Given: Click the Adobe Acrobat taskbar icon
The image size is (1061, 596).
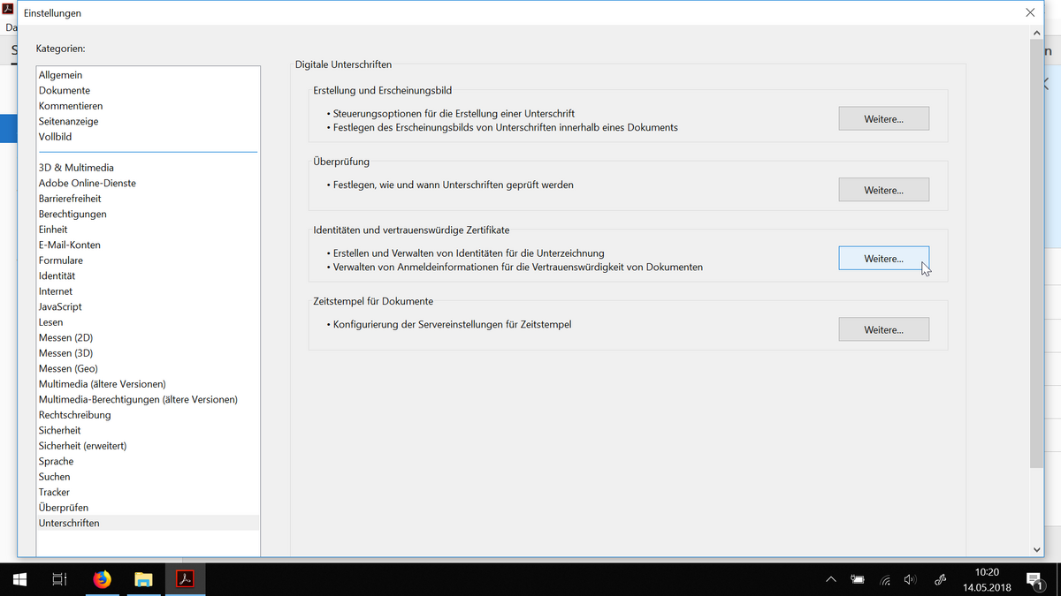Looking at the screenshot, I should 185,579.
